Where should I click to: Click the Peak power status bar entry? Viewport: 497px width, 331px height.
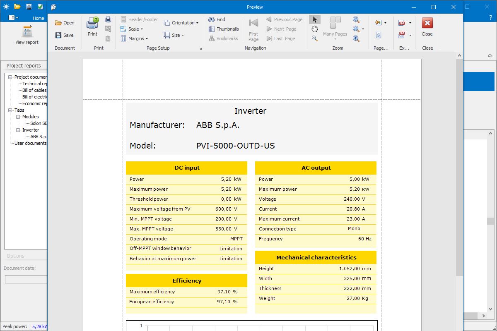coord(24,326)
